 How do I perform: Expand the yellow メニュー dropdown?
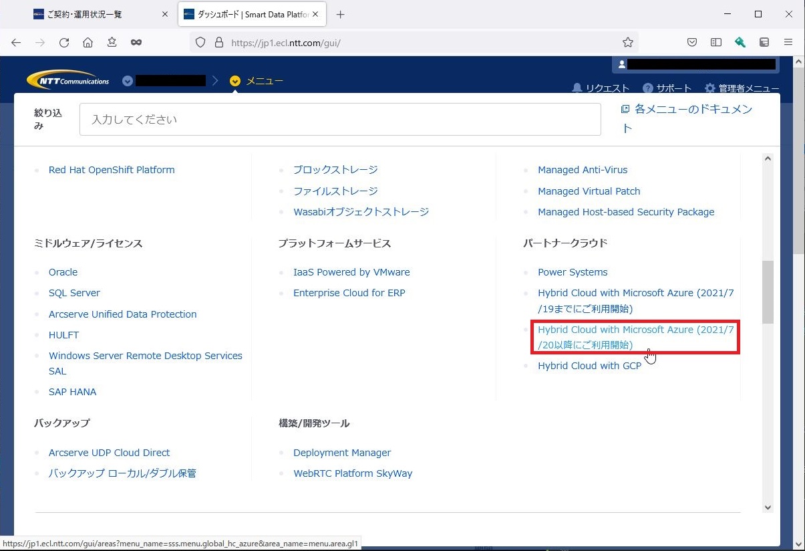257,81
